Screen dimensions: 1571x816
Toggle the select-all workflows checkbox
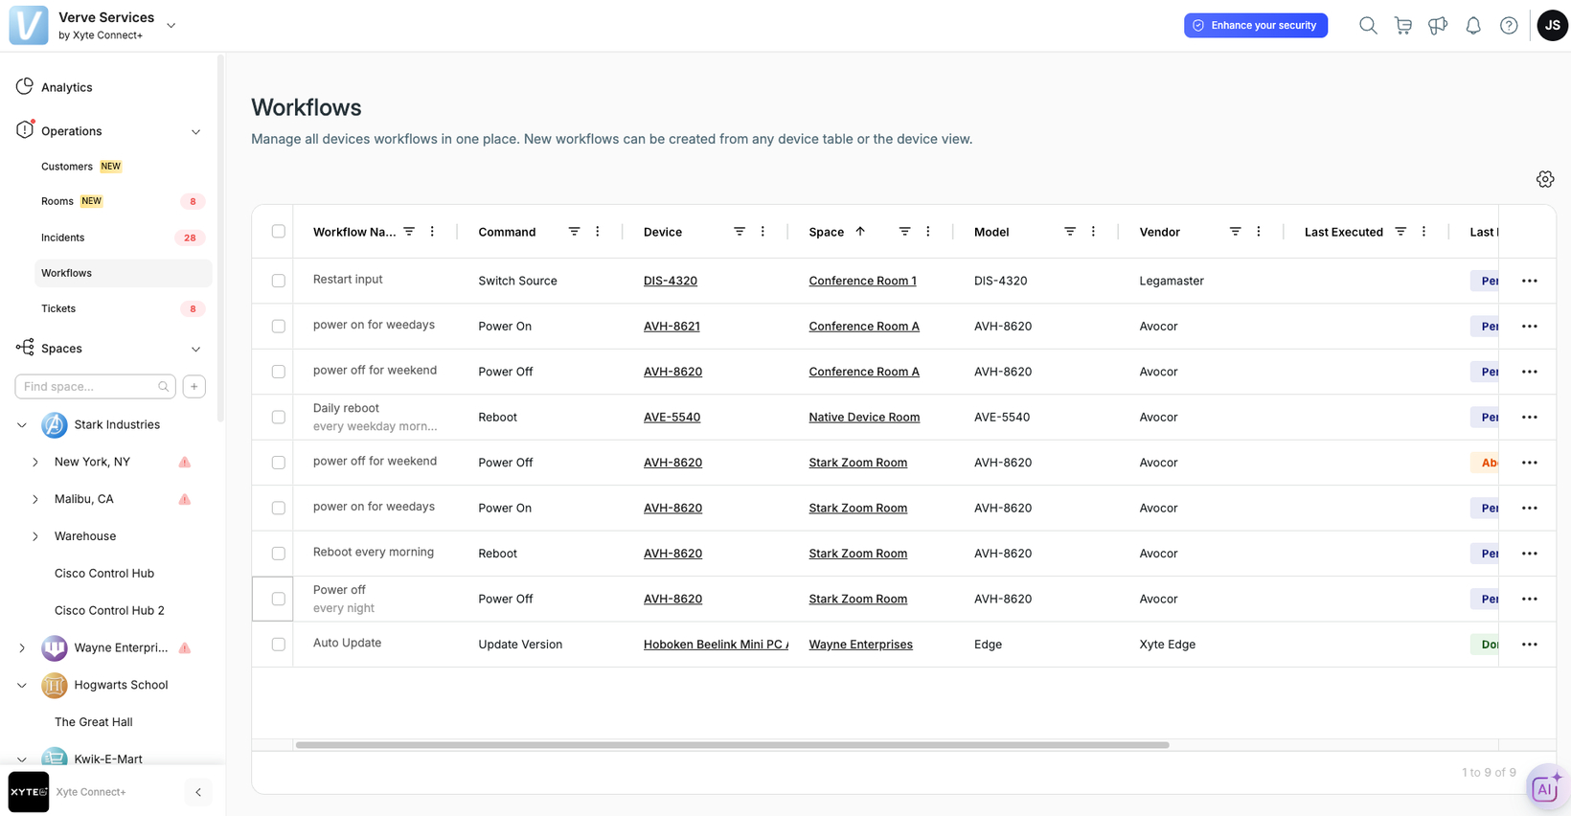point(279,232)
